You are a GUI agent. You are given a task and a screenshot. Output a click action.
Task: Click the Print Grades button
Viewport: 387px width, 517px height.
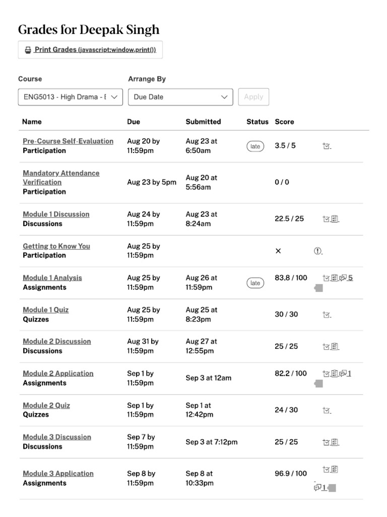[x=90, y=50]
